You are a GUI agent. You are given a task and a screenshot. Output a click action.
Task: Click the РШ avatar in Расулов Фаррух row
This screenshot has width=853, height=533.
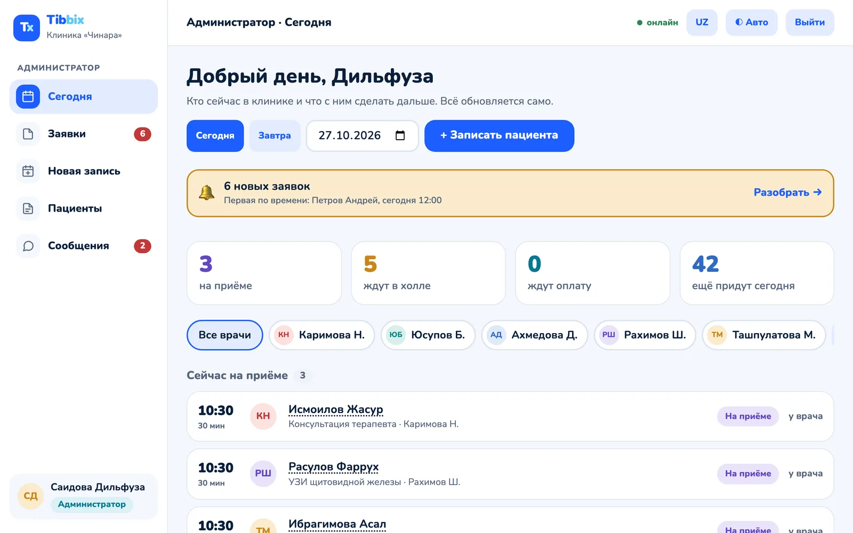pyautogui.click(x=263, y=473)
